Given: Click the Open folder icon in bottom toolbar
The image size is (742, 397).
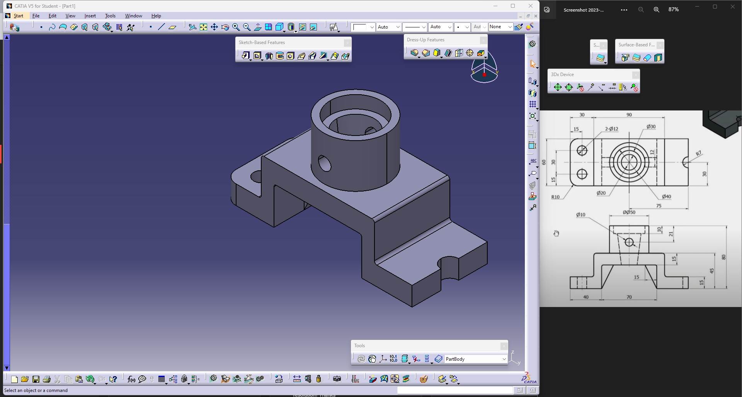Looking at the screenshot, I should [x=25, y=379].
